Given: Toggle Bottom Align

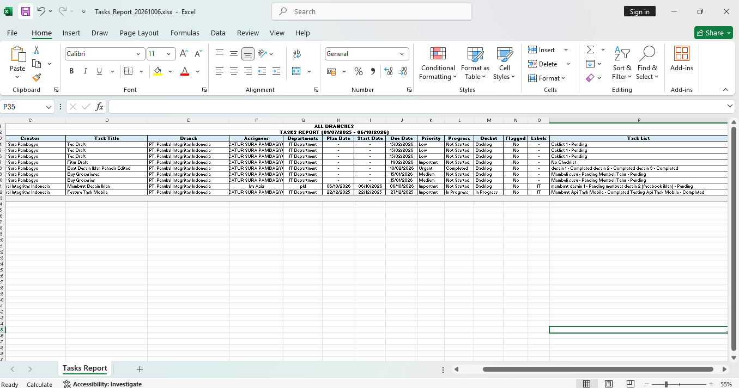Looking at the screenshot, I should pyautogui.click(x=248, y=54).
